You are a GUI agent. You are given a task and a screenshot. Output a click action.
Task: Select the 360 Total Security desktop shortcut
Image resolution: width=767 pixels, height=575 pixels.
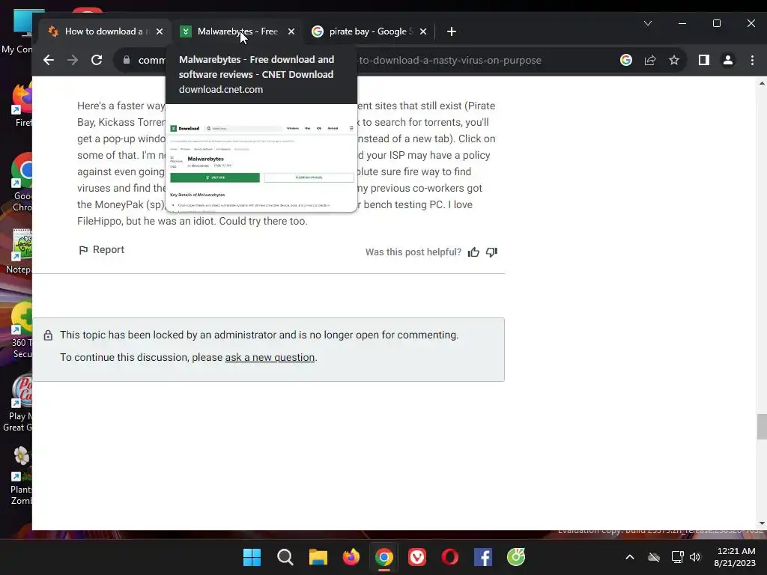point(20,330)
